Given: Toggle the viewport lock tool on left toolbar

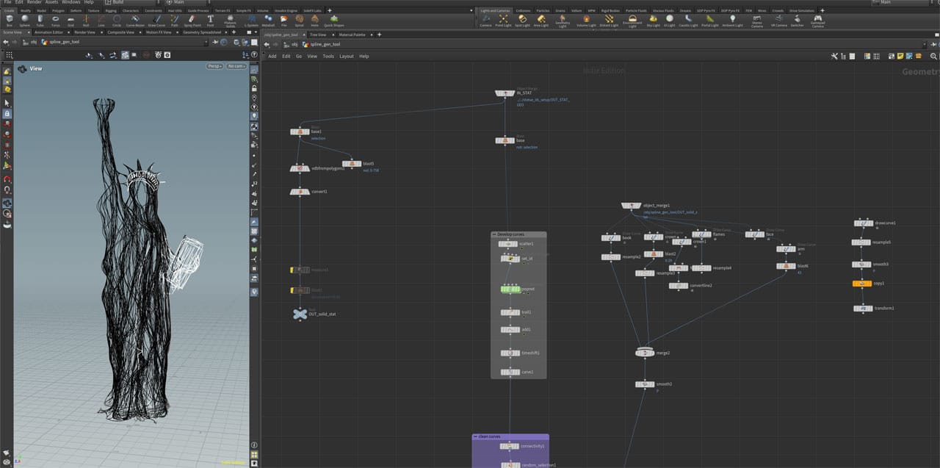Looking at the screenshot, I should point(7,114).
